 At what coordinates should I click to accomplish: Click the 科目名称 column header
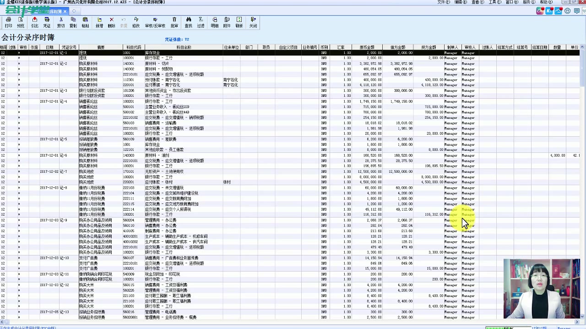pos(184,48)
